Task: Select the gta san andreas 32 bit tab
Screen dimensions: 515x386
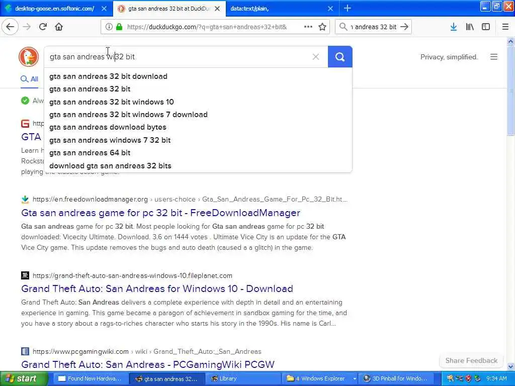Action: pos(169,9)
